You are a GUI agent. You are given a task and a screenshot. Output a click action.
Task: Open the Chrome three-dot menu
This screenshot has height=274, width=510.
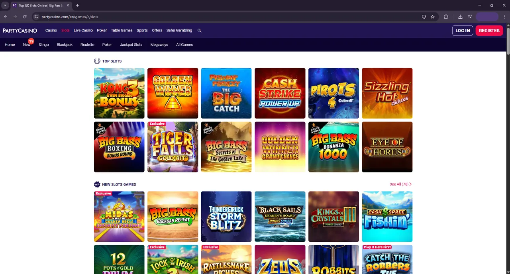point(504,17)
